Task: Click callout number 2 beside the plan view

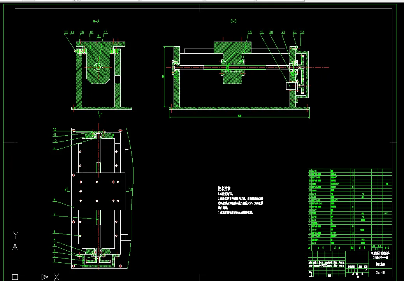Action: click(54, 256)
